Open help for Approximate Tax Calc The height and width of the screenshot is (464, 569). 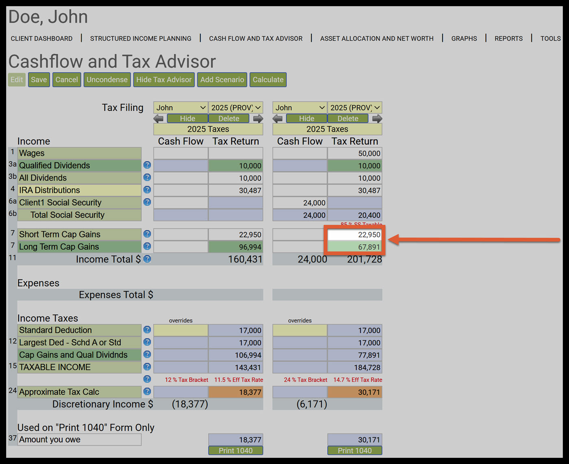[x=147, y=392]
